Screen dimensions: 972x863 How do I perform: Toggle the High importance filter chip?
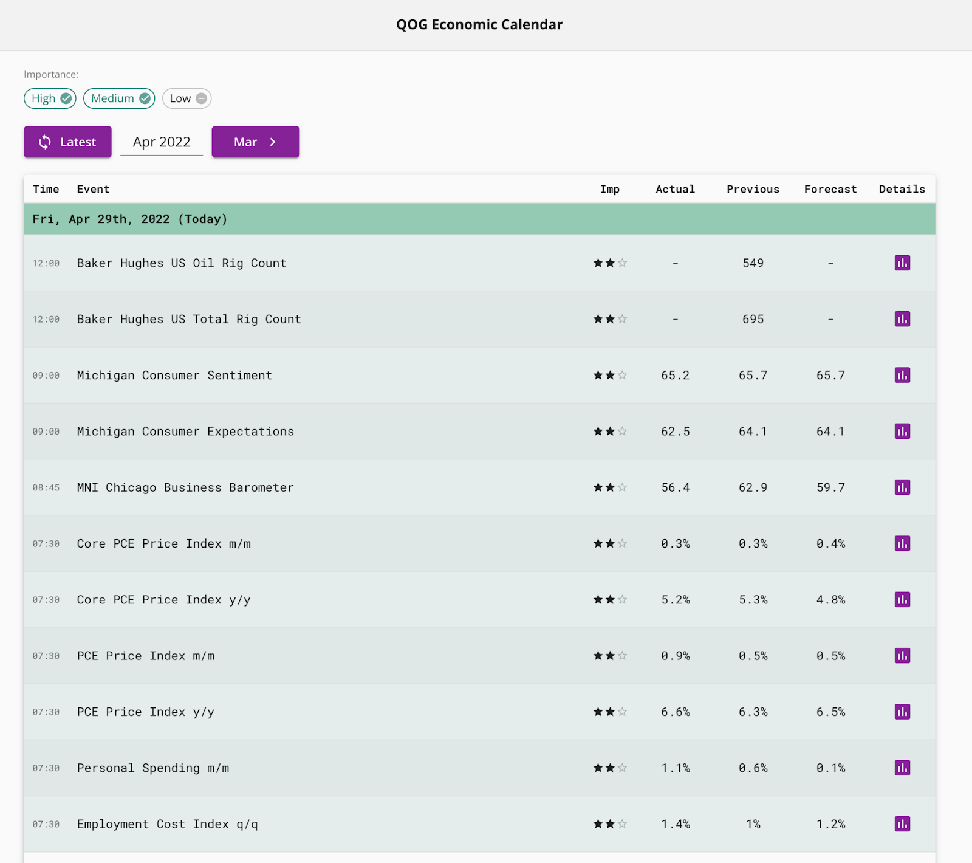click(x=50, y=98)
